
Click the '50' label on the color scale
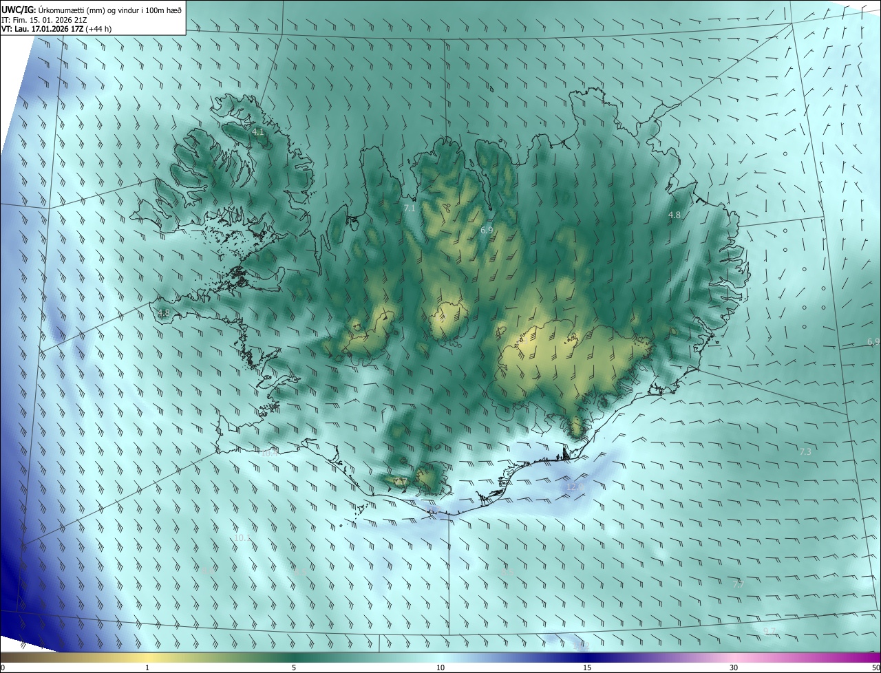[875, 667]
